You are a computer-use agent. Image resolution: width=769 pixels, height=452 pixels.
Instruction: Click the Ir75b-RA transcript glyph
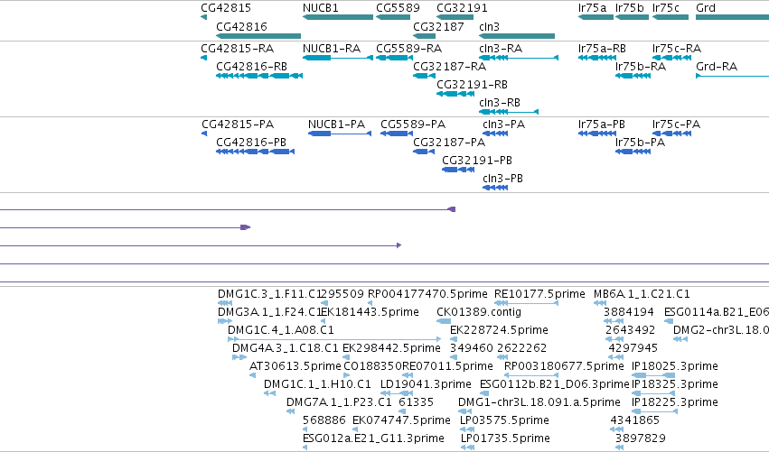pyautogui.click(x=633, y=76)
